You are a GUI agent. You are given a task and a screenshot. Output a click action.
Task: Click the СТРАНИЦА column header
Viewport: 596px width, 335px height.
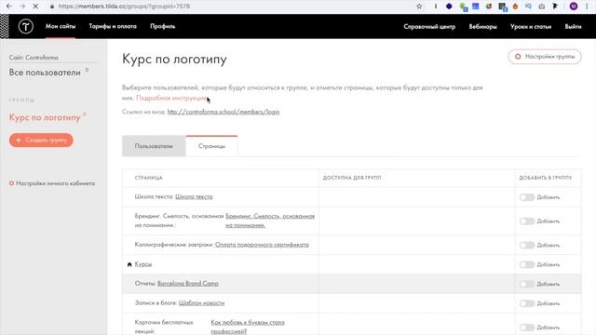pyautogui.click(x=149, y=178)
